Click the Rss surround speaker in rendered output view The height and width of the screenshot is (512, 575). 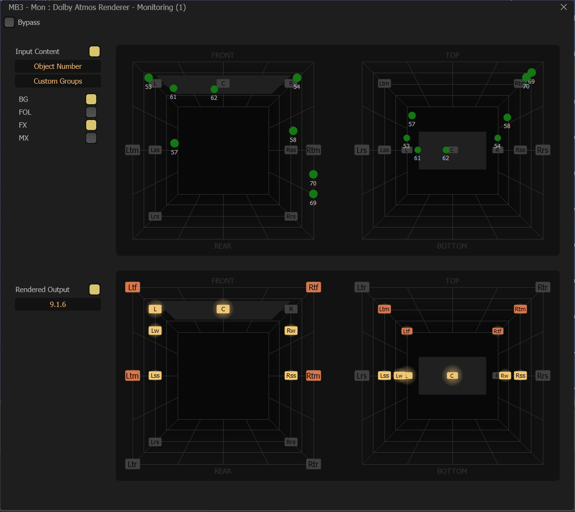pos(291,375)
